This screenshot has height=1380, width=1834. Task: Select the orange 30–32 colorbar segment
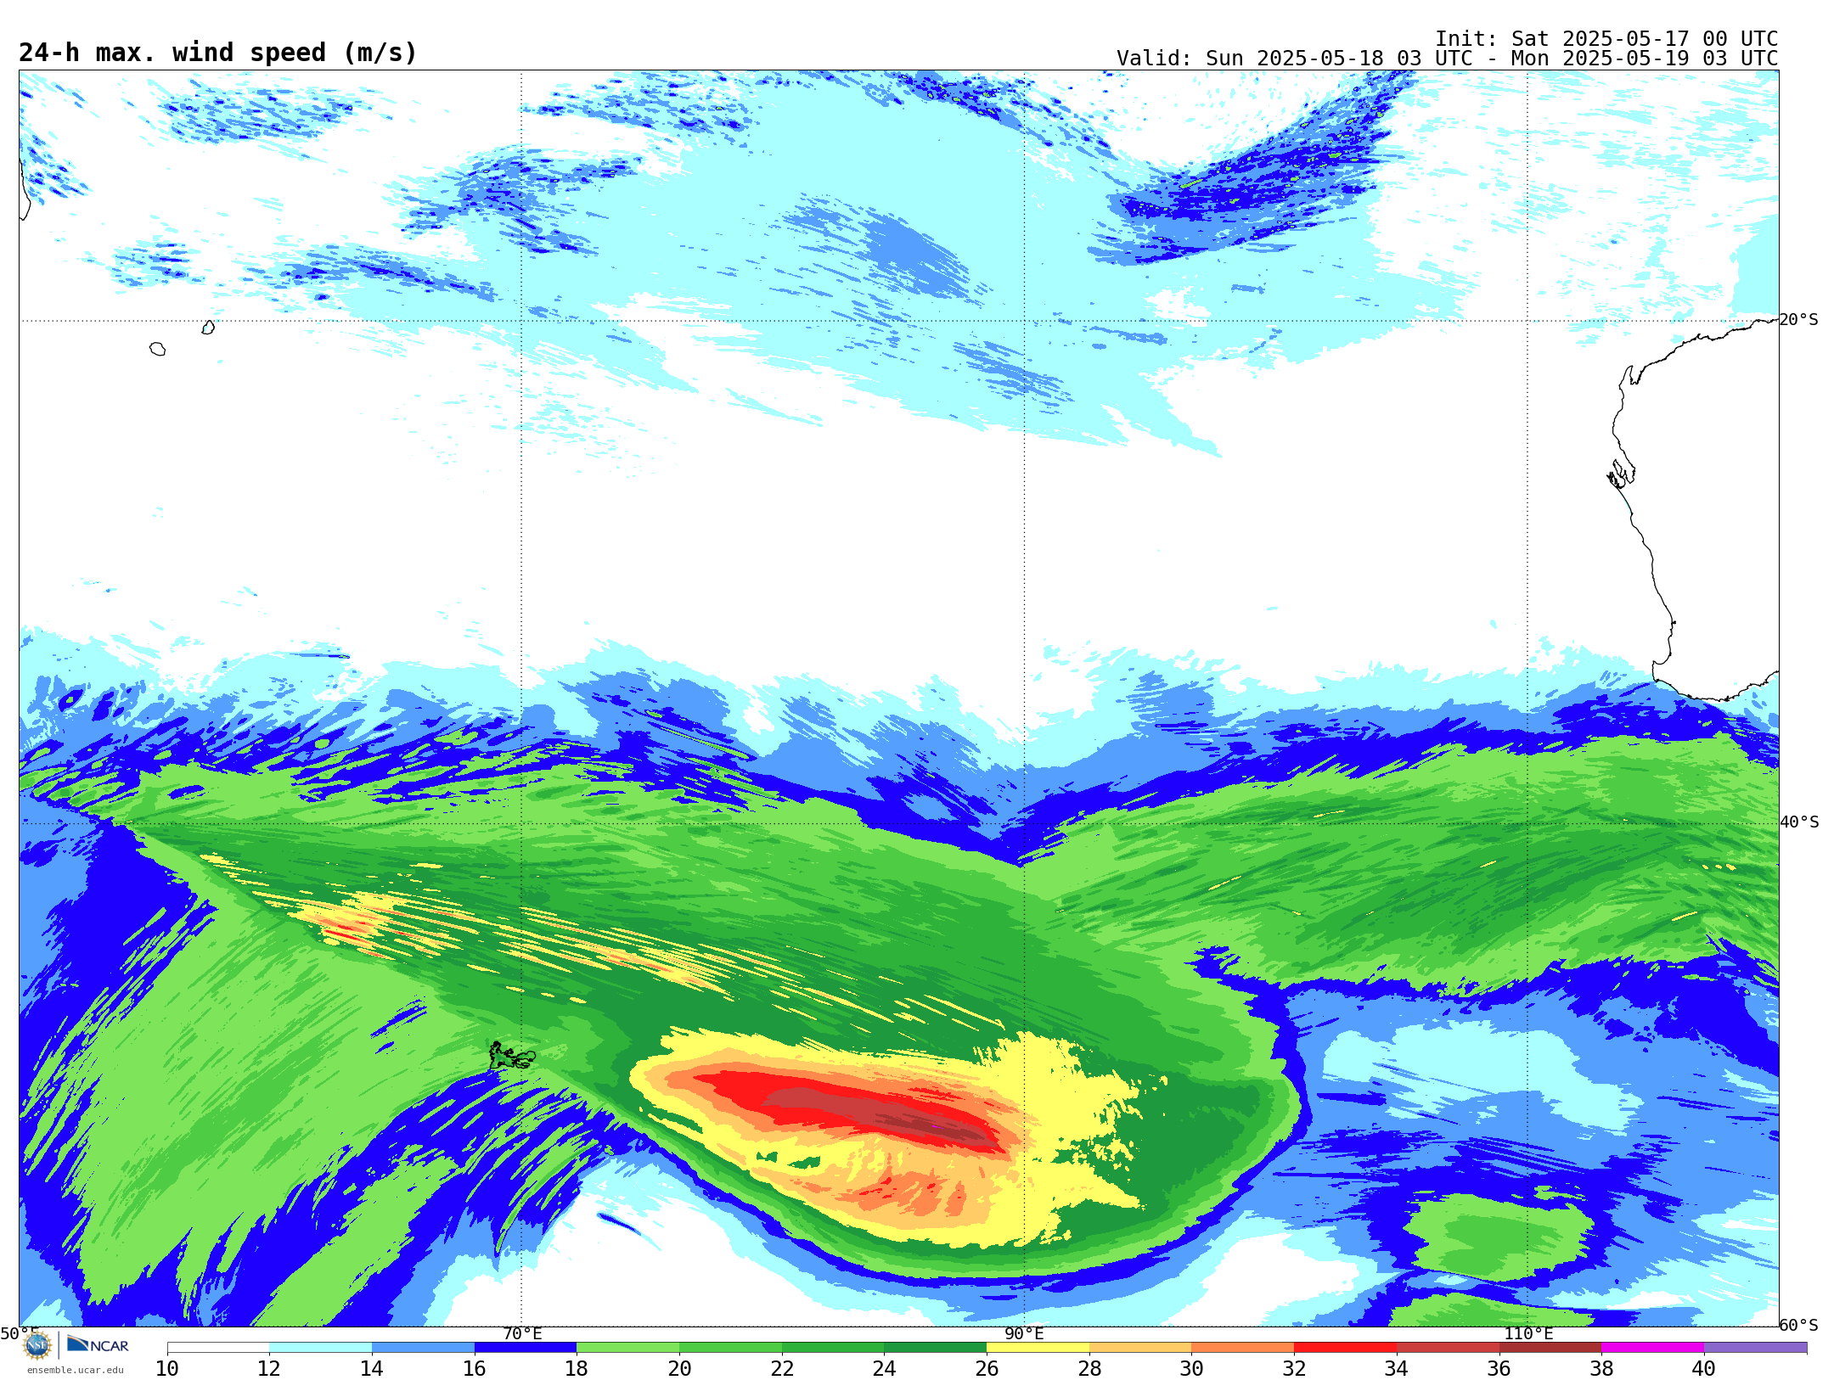click(1242, 1348)
